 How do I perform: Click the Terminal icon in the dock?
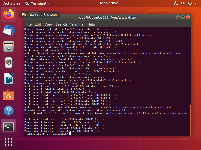[9, 127]
